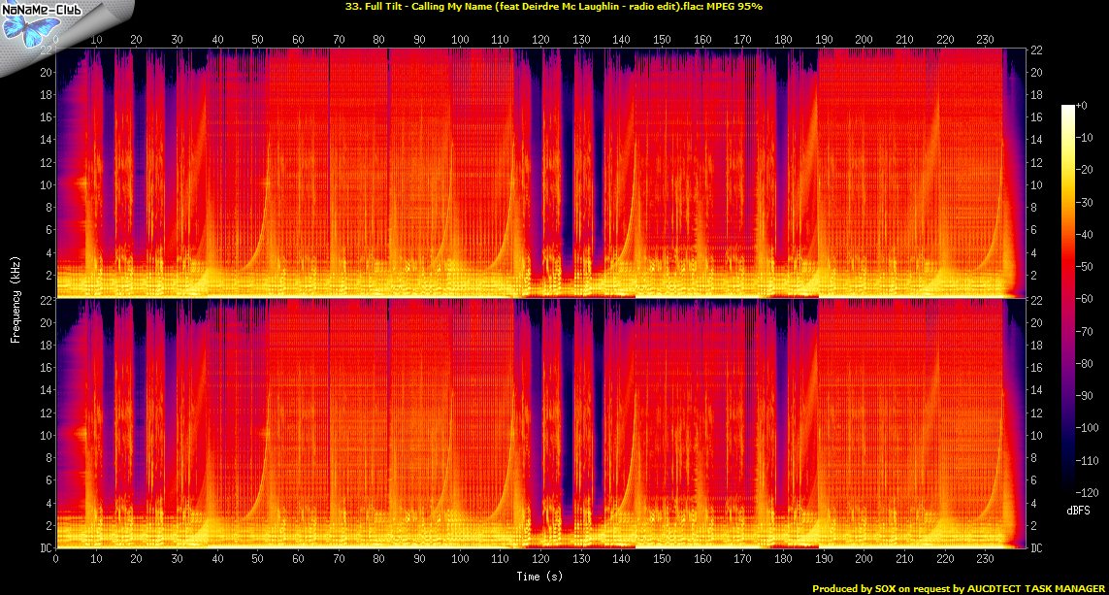
Task: Click the 0 tick on bottom time axis
Action: pyautogui.click(x=56, y=560)
